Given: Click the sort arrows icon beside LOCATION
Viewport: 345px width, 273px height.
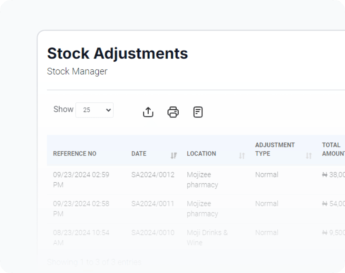Looking at the screenshot, I should (x=242, y=156).
